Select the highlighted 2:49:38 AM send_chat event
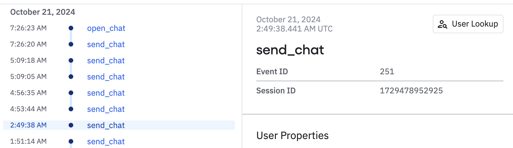Screen dimensions: 513x148 pyautogui.click(x=106, y=125)
